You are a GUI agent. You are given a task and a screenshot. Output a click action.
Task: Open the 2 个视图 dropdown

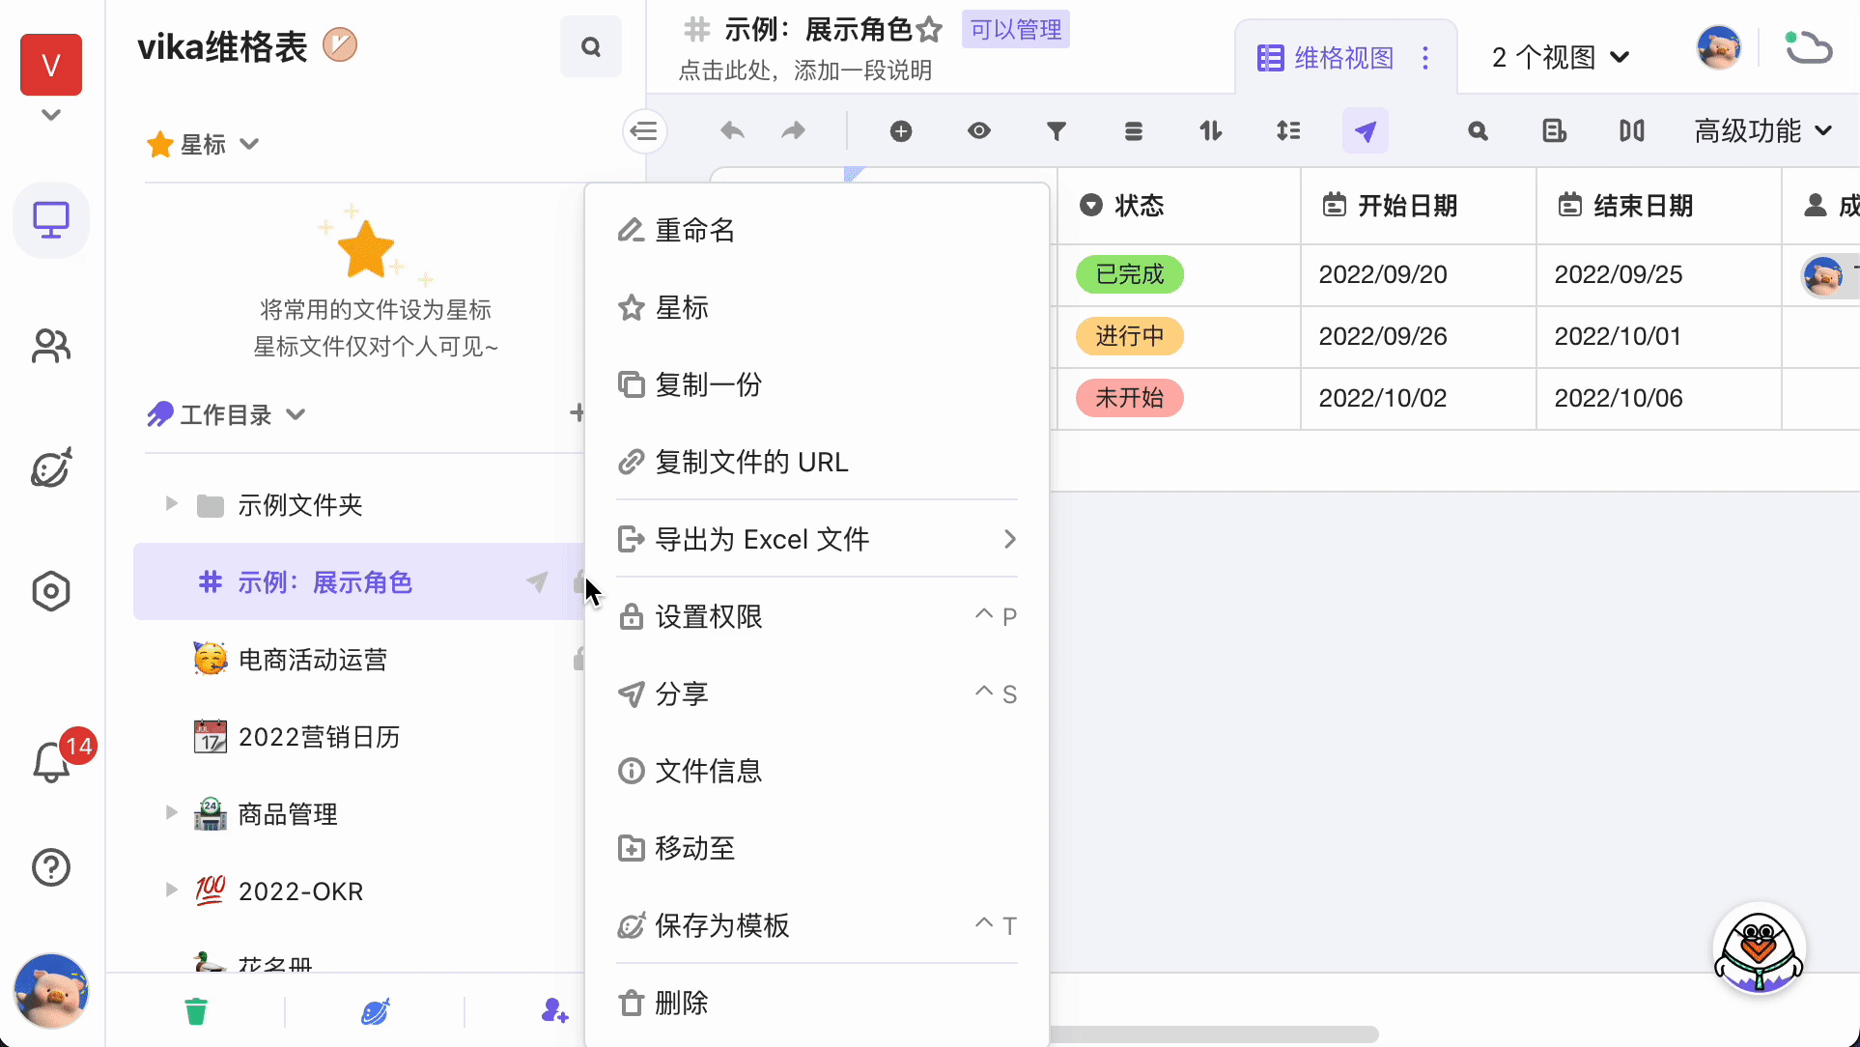point(1560,58)
